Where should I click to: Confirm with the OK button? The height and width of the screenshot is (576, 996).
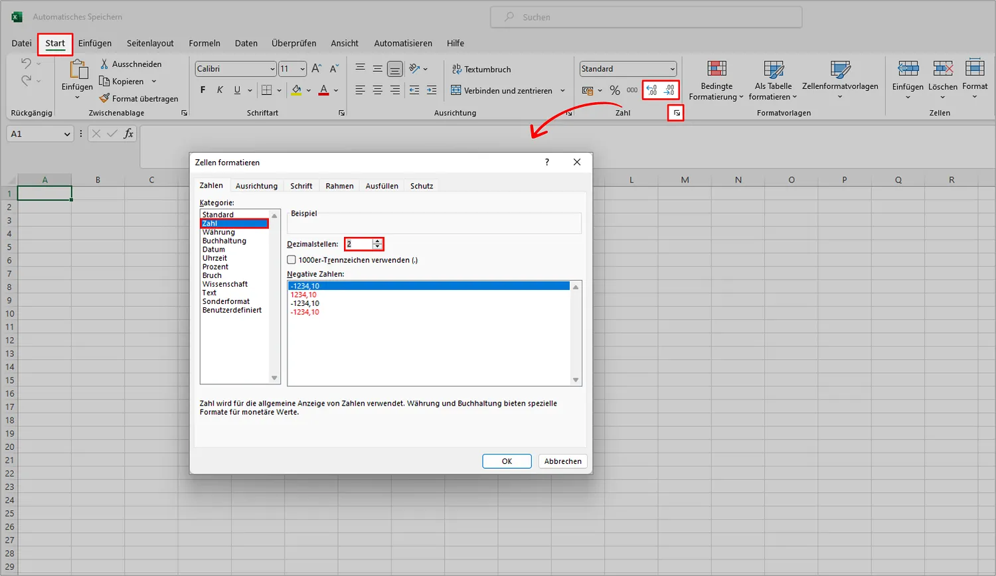pyautogui.click(x=506, y=461)
